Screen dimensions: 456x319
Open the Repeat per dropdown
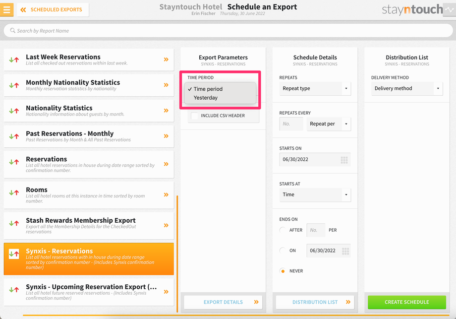pos(329,124)
